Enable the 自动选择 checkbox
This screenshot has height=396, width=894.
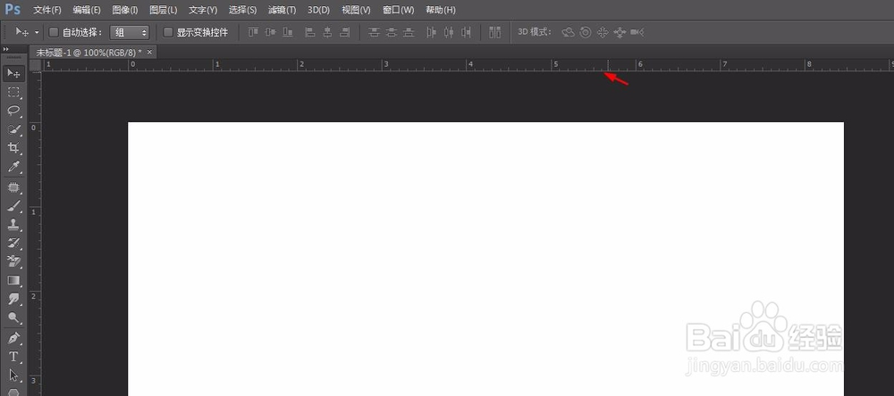click(x=54, y=32)
